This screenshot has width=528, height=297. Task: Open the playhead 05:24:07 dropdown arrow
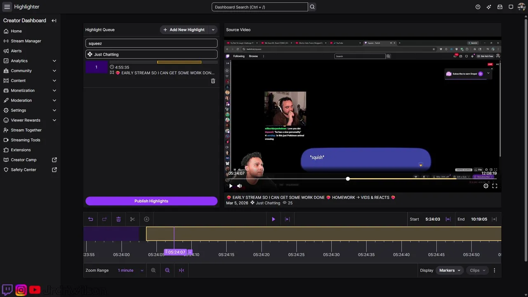pos(190,252)
